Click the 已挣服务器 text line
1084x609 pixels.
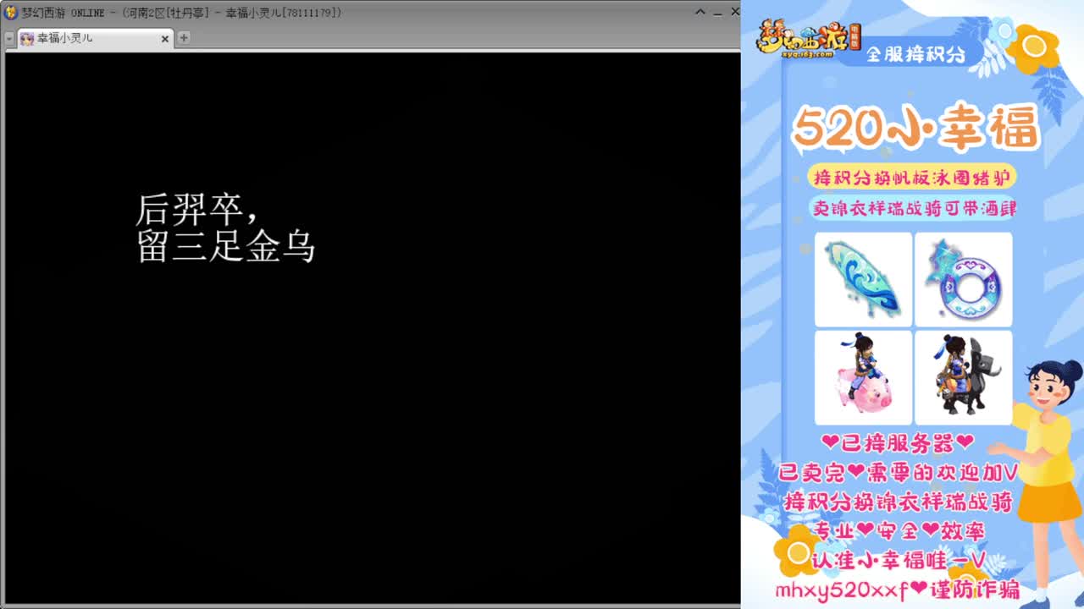click(x=898, y=443)
